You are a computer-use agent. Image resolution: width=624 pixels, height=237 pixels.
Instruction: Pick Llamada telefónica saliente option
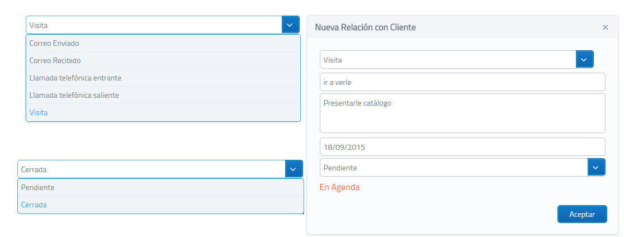click(x=163, y=95)
